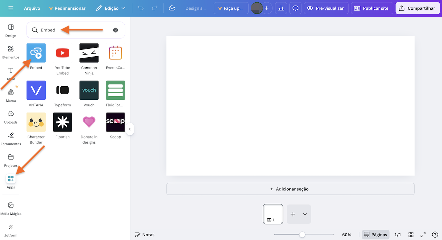Open the comments icon in top bar
The height and width of the screenshot is (240, 442).
[295, 8]
